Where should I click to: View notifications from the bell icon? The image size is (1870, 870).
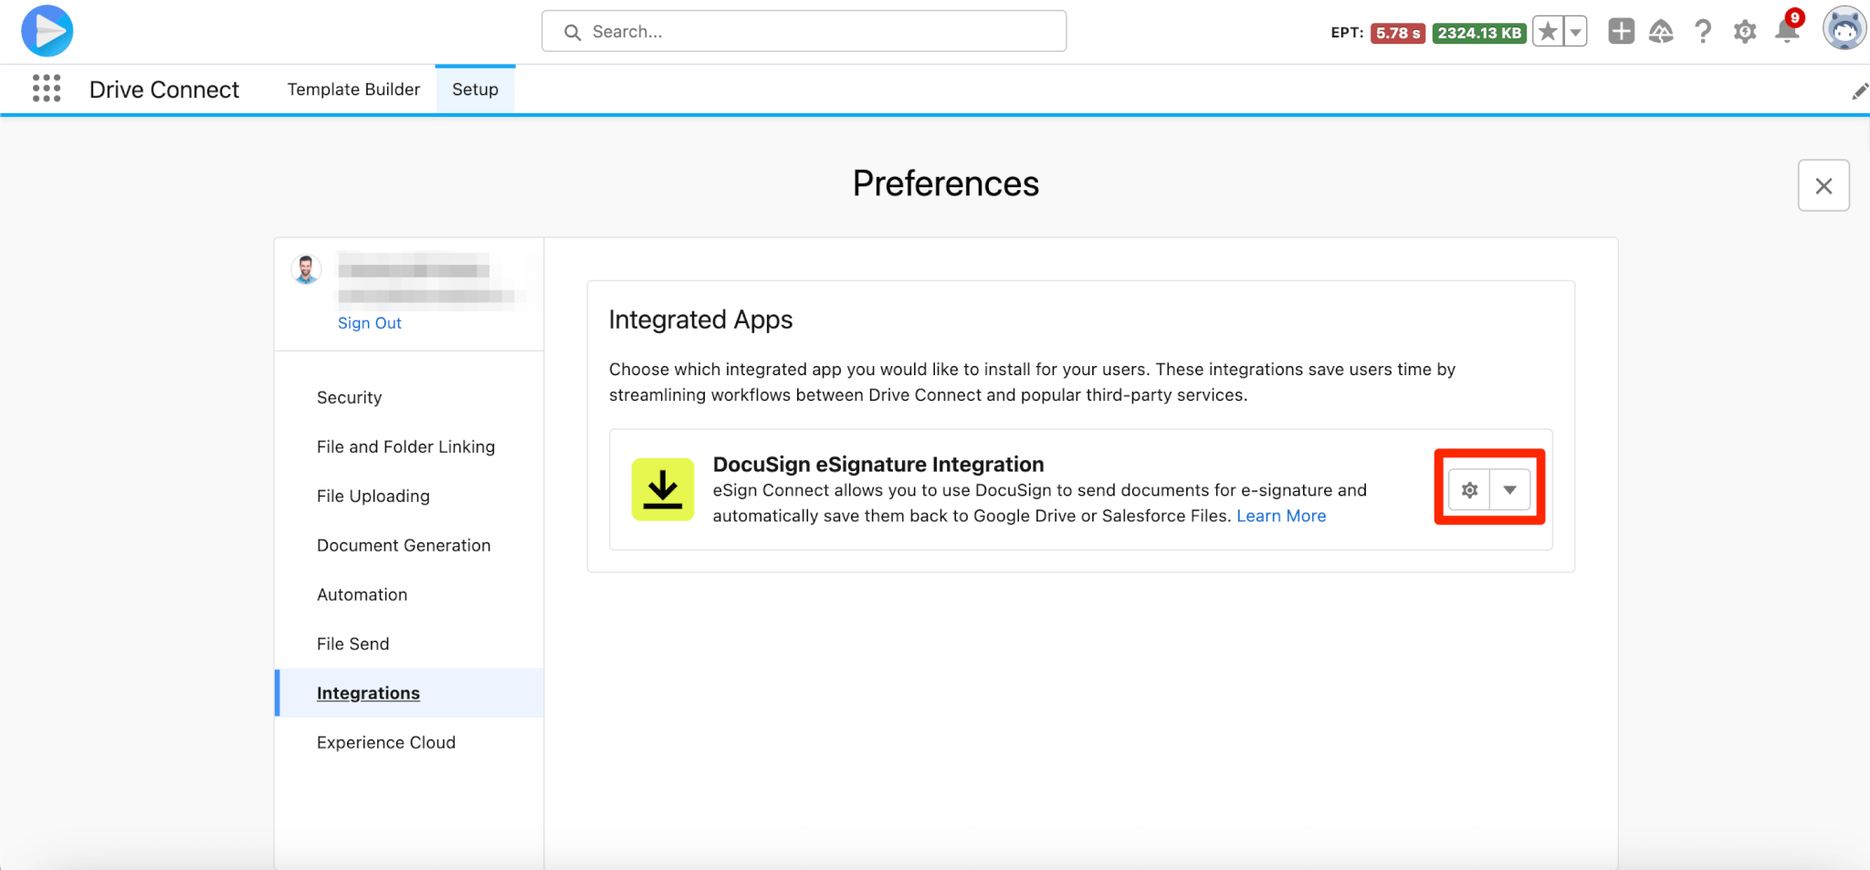click(1787, 32)
